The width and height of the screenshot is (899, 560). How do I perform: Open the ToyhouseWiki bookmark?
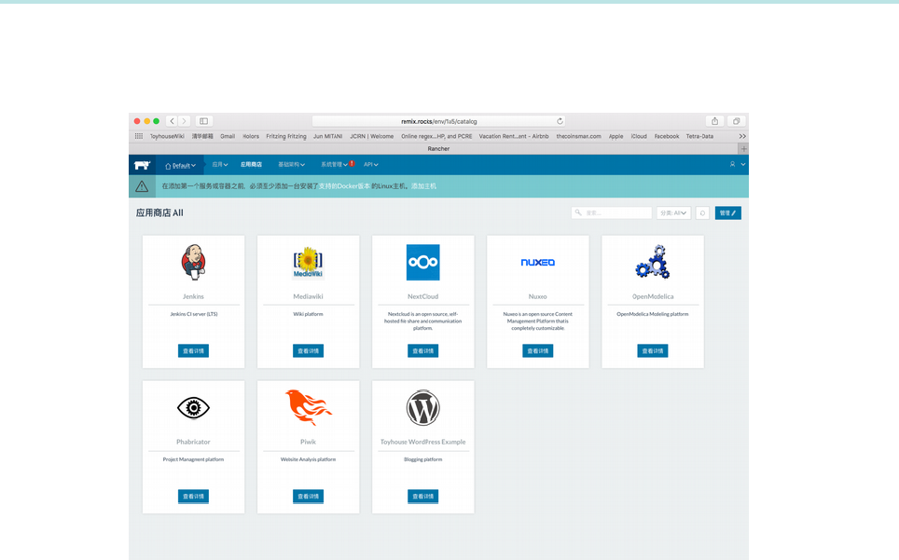coord(167,136)
